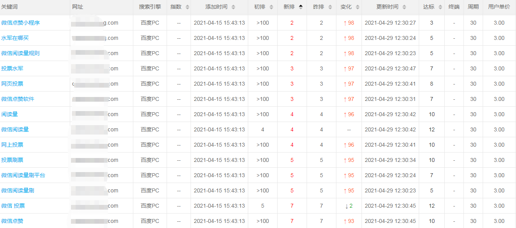Click the 添加时间 header label
This screenshot has height=228, width=516.
click(216, 7)
